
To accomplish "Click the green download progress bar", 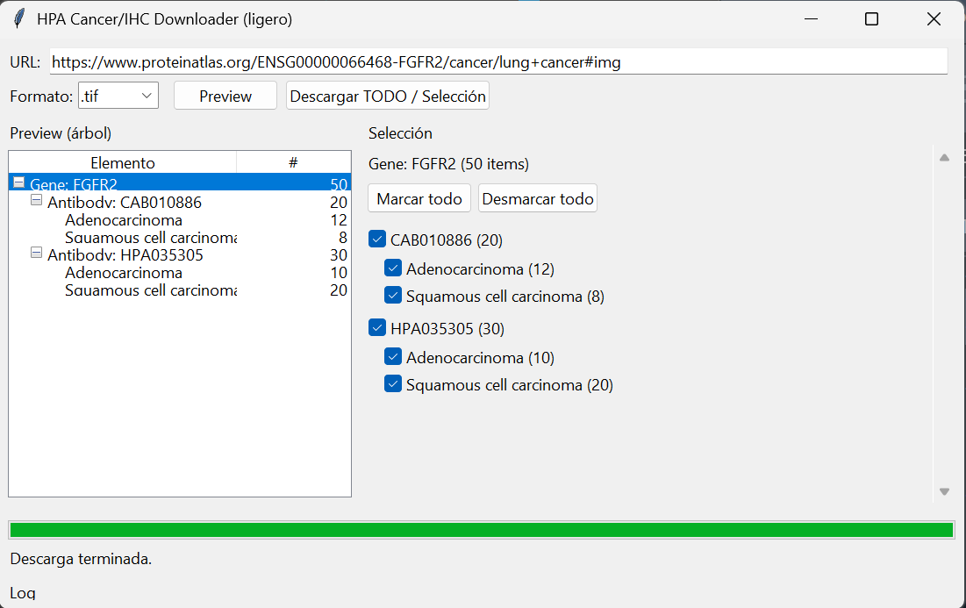I will coord(481,529).
